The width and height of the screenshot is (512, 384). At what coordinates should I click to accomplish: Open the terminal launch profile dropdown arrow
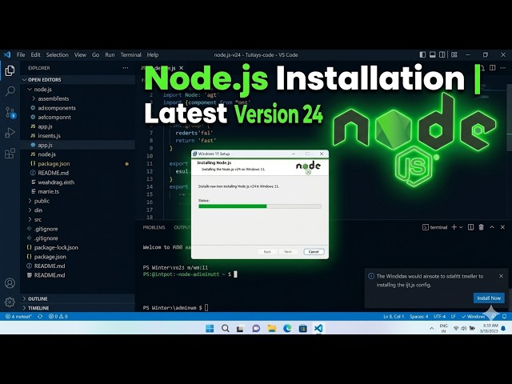coord(461,227)
